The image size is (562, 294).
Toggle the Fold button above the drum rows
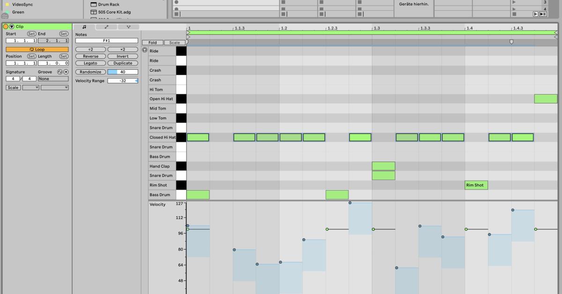153,42
